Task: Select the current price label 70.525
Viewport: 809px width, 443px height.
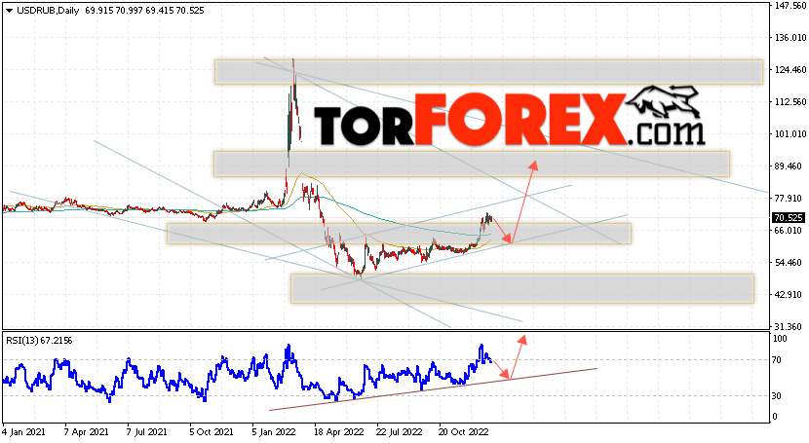Action: click(788, 218)
